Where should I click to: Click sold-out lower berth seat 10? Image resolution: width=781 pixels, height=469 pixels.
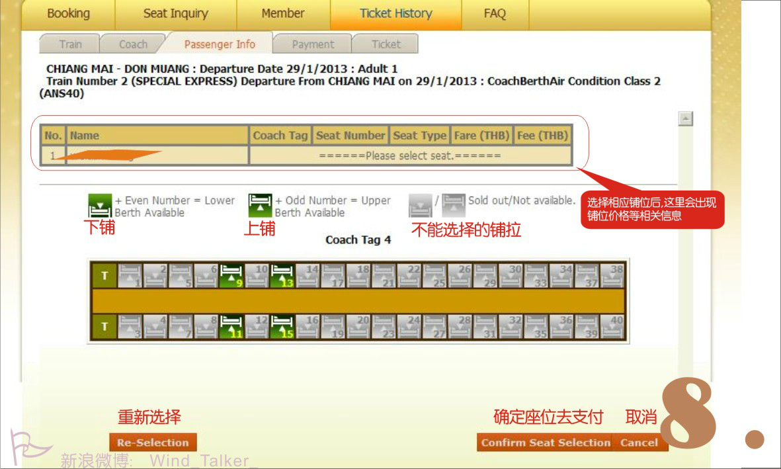tap(257, 276)
